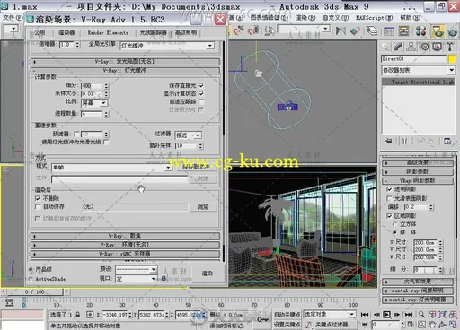Switch to the Display command panel
This screenshot has height=330, width=460.
tap(437, 47)
